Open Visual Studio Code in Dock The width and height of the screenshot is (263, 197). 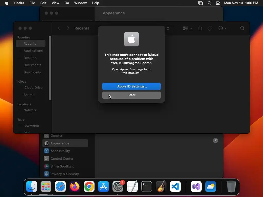(x=175, y=186)
